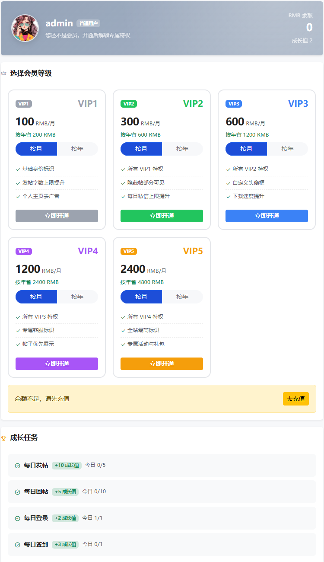The image size is (324, 562).
Task: Click the orange VIP5 badge
Action: coord(129,251)
